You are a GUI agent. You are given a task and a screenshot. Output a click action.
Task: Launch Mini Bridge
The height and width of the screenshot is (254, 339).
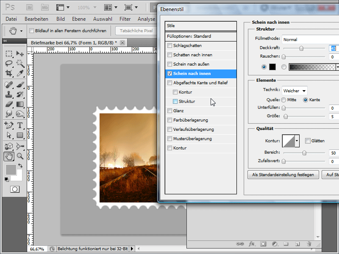[45, 8]
